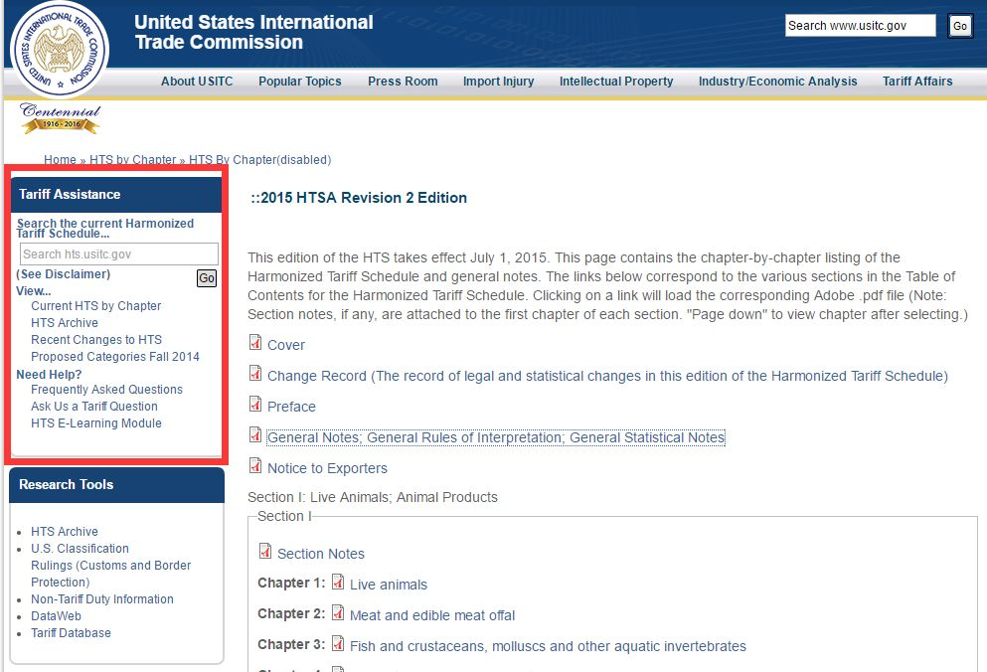Open General Notes; General Rules of Interpretation link
Screen dimensions: 987x672
pyautogui.click(x=496, y=437)
